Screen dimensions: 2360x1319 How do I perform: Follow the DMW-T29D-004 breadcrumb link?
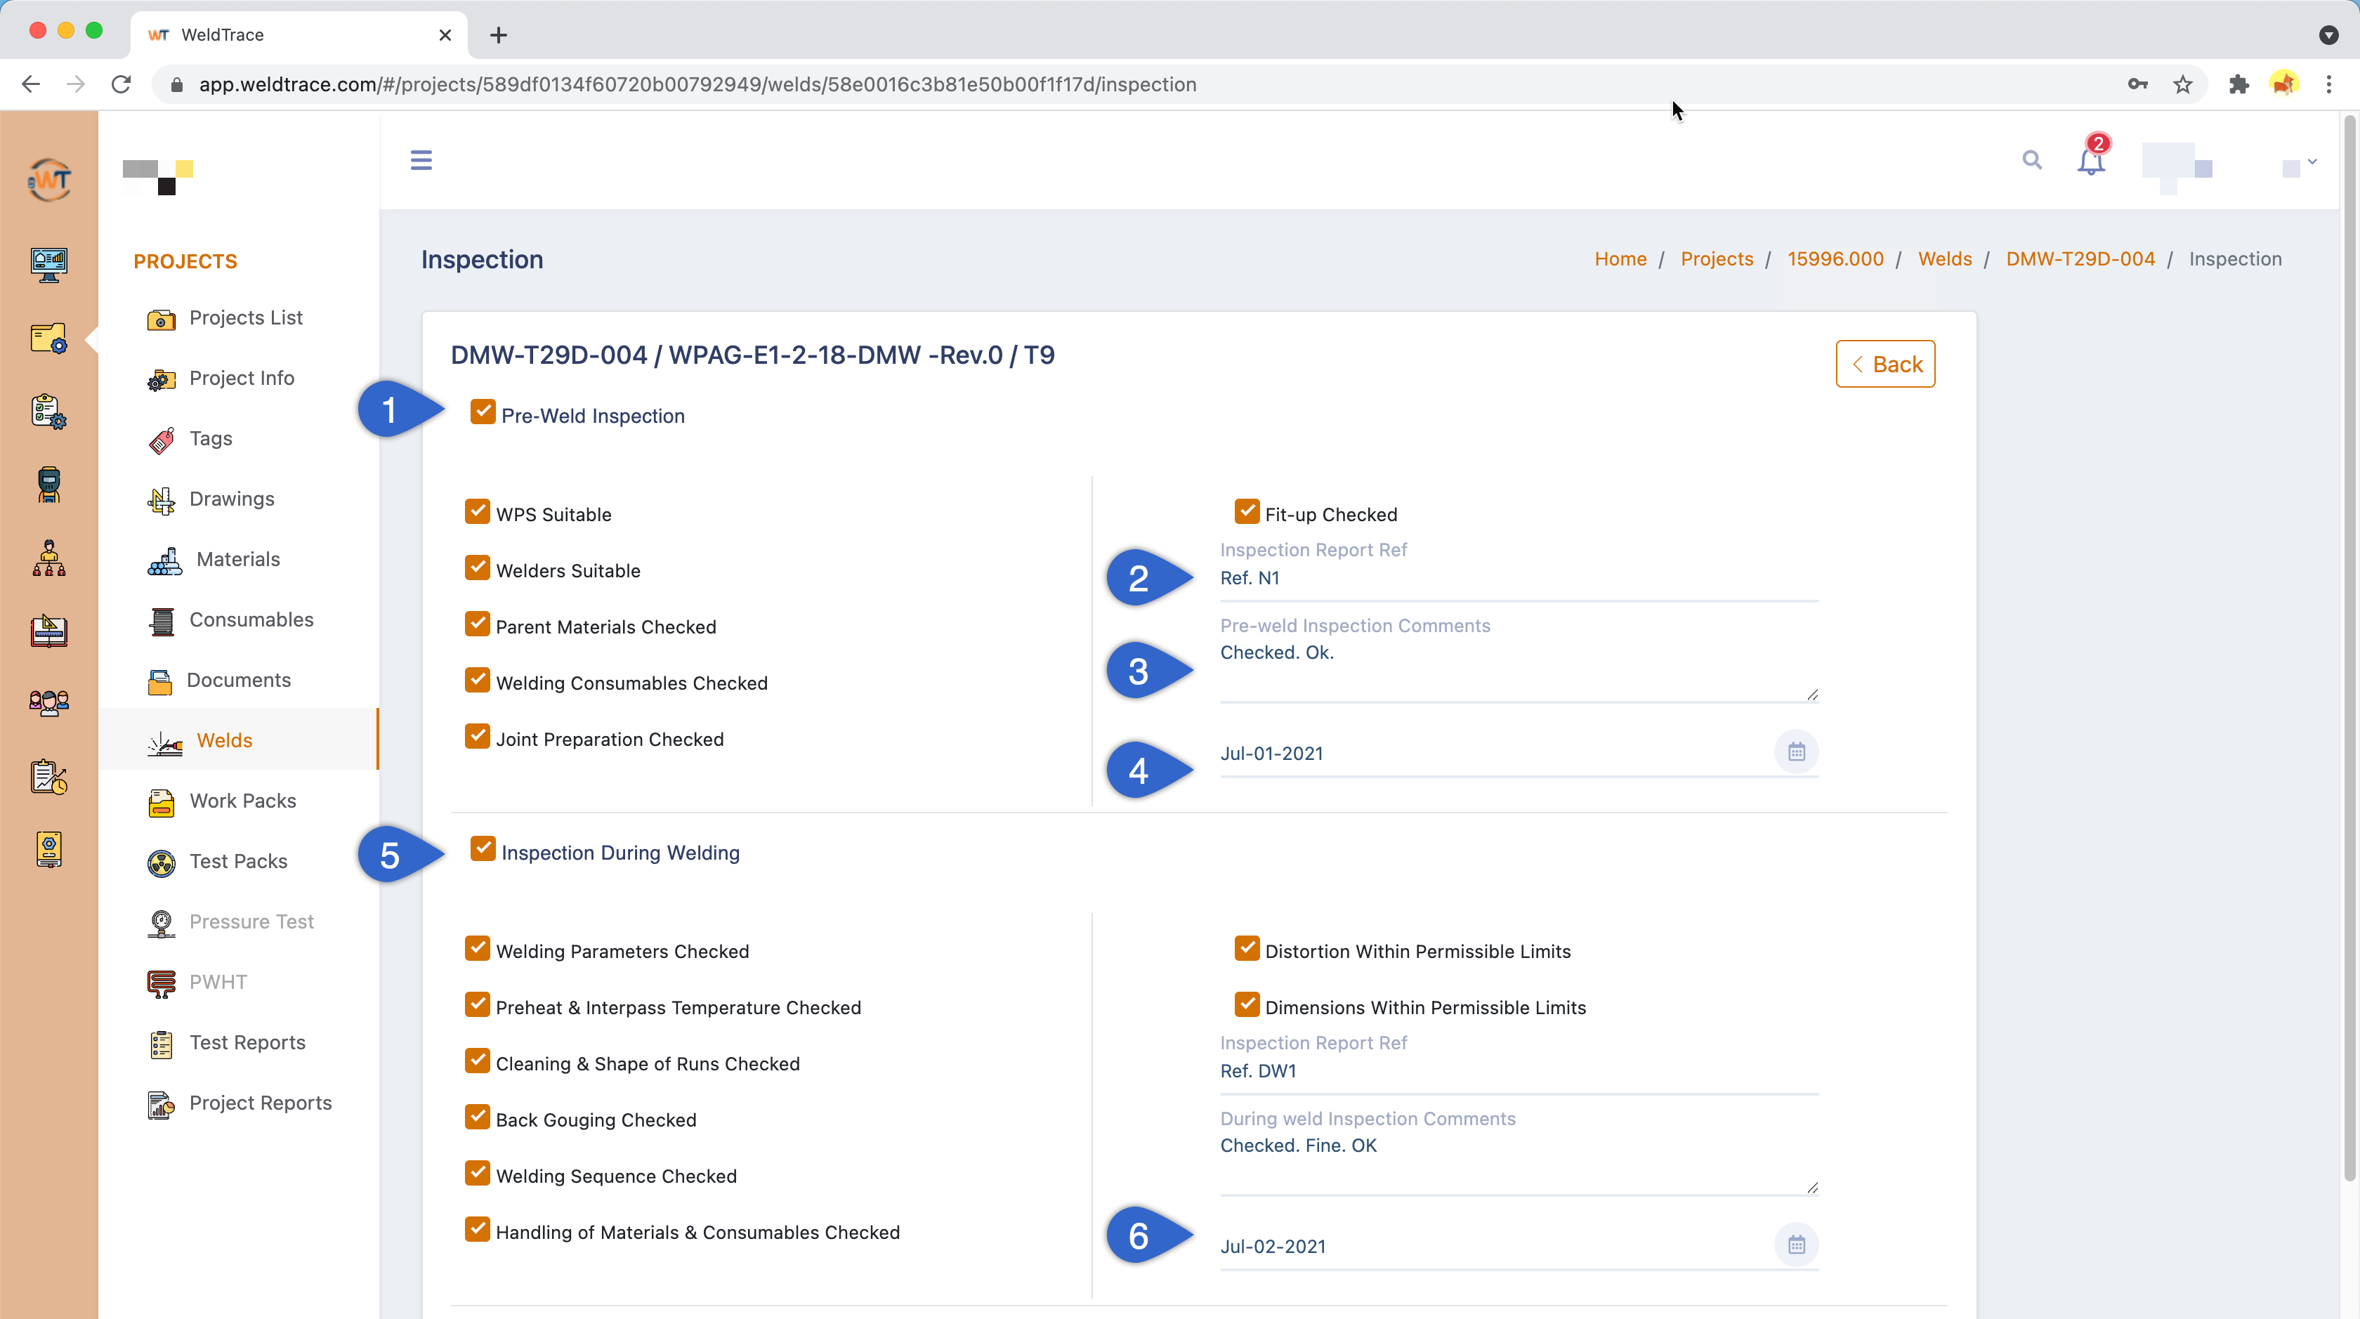tap(2080, 259)
